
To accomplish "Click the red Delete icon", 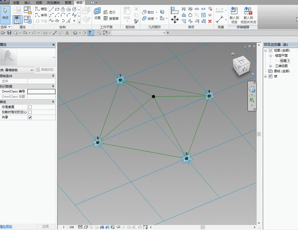I will click(210, 21).
